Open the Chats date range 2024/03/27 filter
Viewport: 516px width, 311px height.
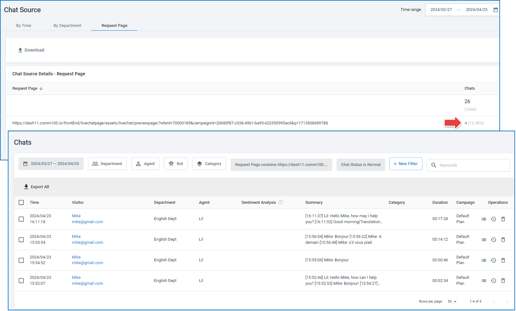(51, 164)
